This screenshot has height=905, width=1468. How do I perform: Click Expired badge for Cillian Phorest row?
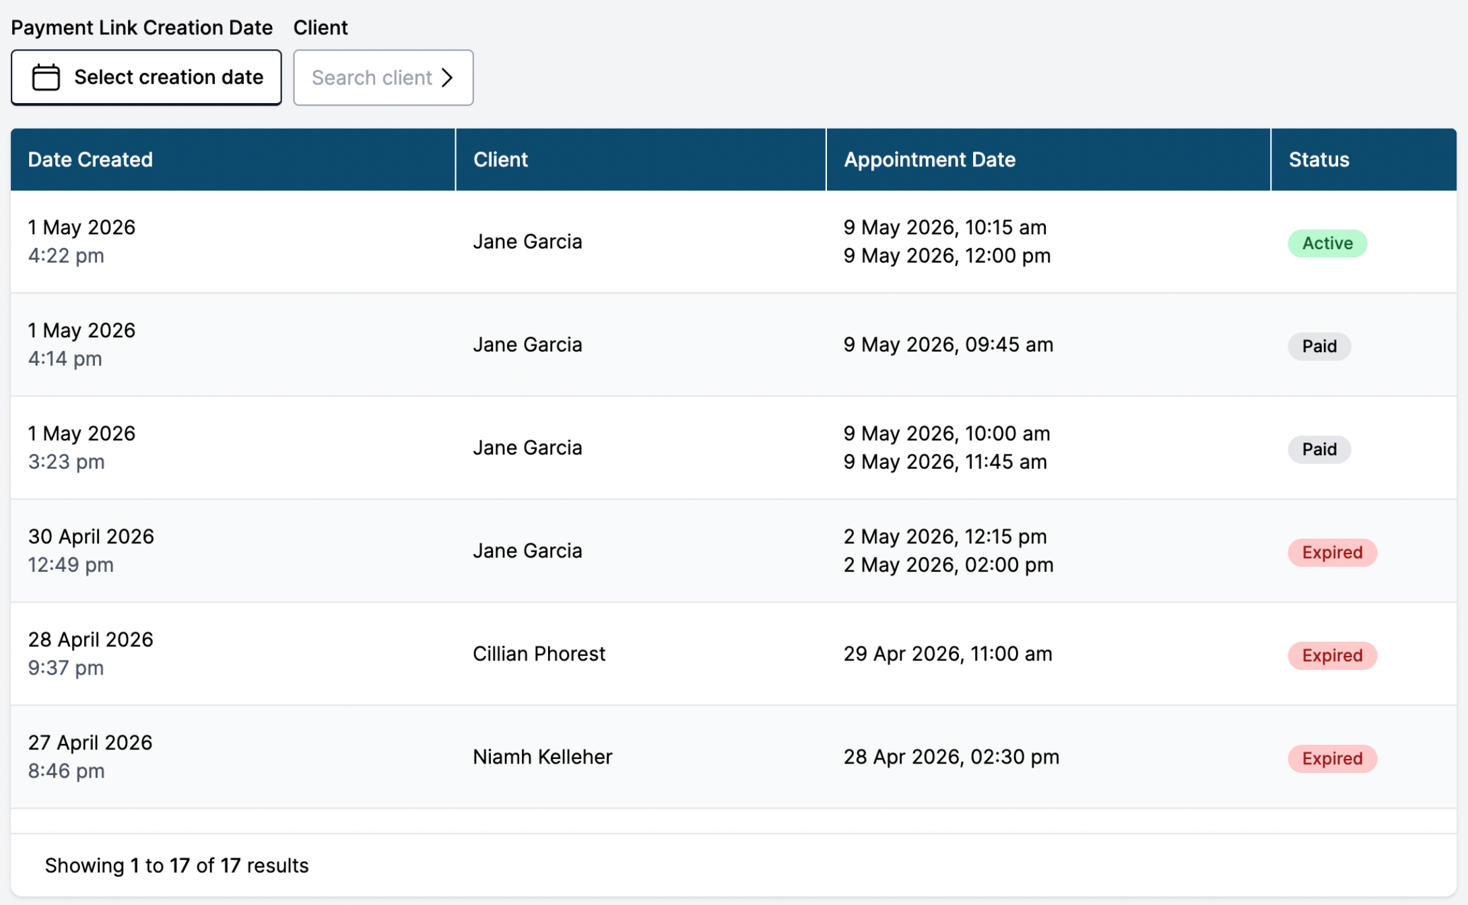1332,655
